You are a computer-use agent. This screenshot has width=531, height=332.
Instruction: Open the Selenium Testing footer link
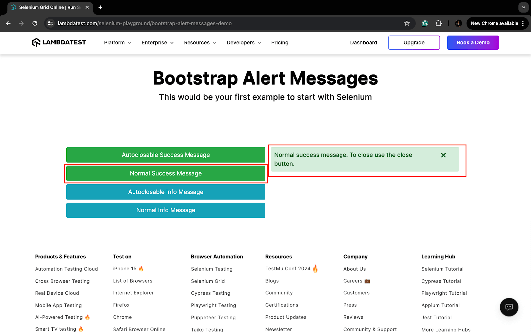[212, 269]
